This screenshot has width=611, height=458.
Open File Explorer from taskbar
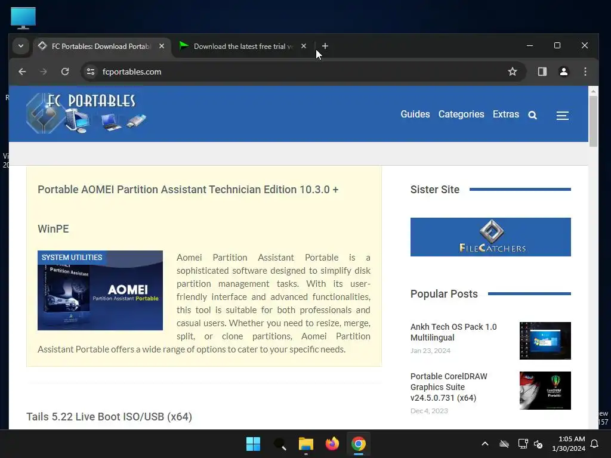(306, 444)
